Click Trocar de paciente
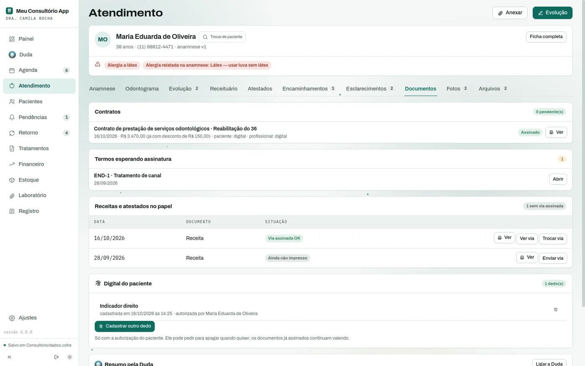 [222, 37]
